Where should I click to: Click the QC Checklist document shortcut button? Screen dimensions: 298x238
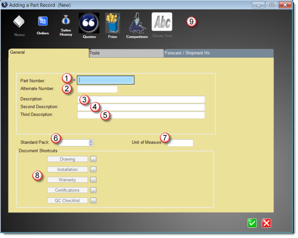[x=68, y=200]
